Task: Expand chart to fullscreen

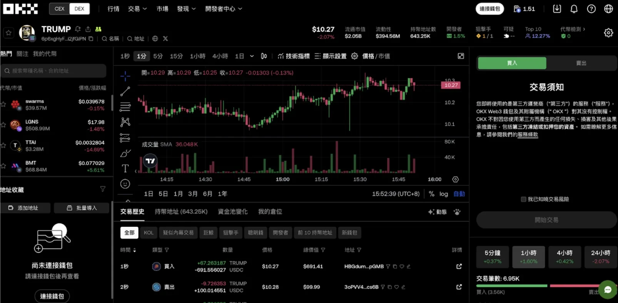Action: pyautogui.click(x=461, y=56)
